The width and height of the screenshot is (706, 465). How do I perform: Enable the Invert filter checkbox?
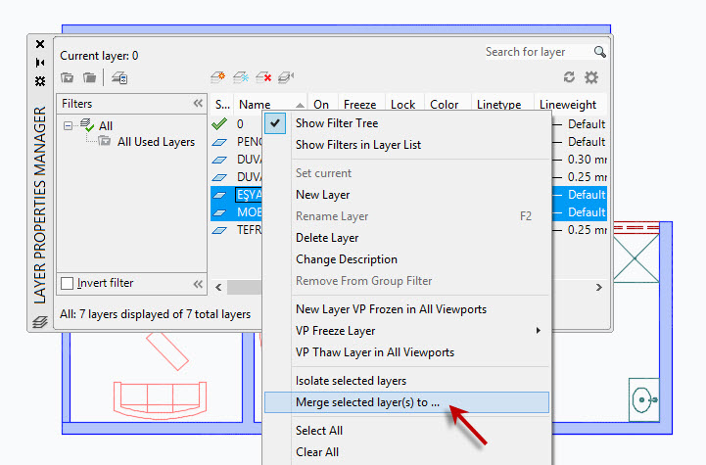pyautogui.click(x=68, y=283)
